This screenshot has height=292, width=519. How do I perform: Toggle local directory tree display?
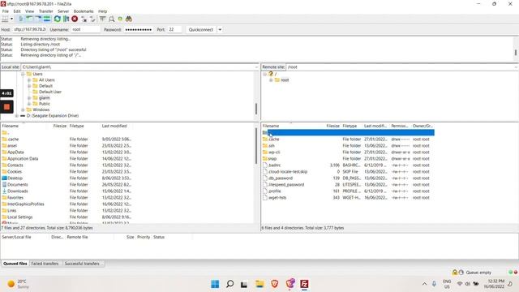(x=29, y=19)
